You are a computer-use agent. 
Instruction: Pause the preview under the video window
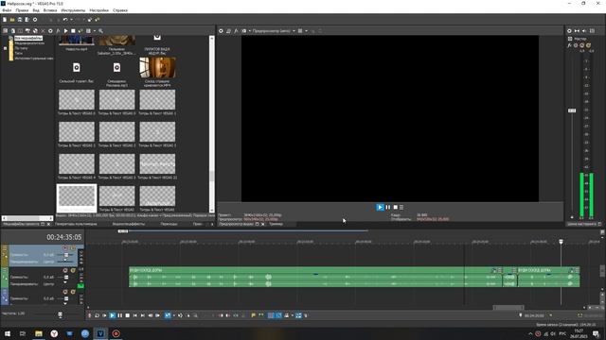point(388,208)
